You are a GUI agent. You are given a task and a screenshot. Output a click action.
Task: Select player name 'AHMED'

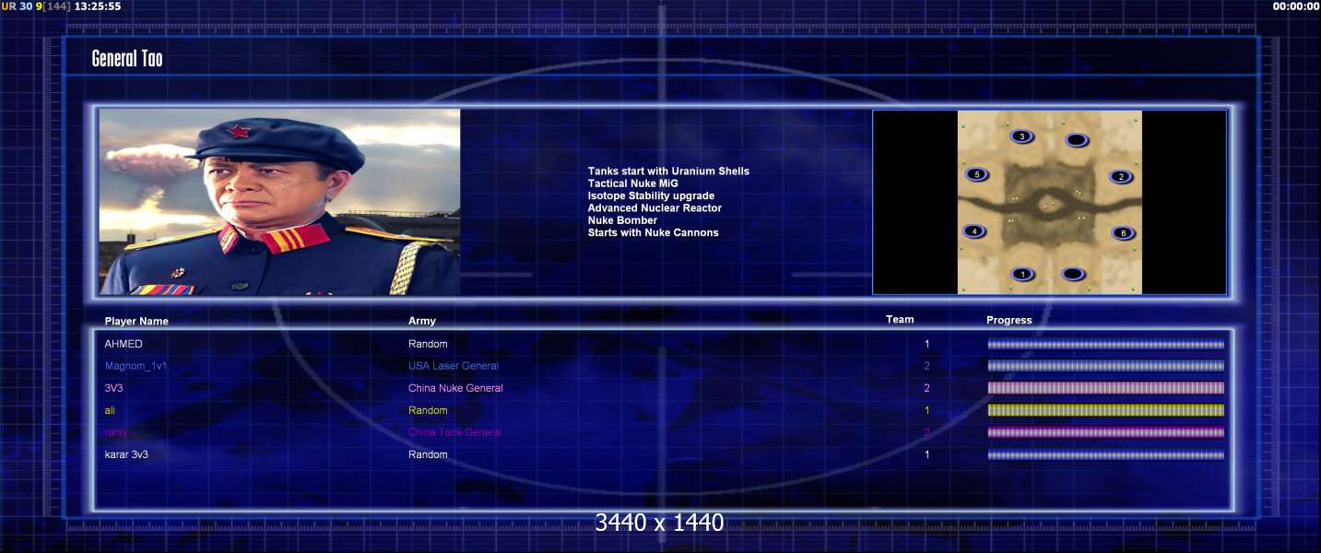click(124, 344)
